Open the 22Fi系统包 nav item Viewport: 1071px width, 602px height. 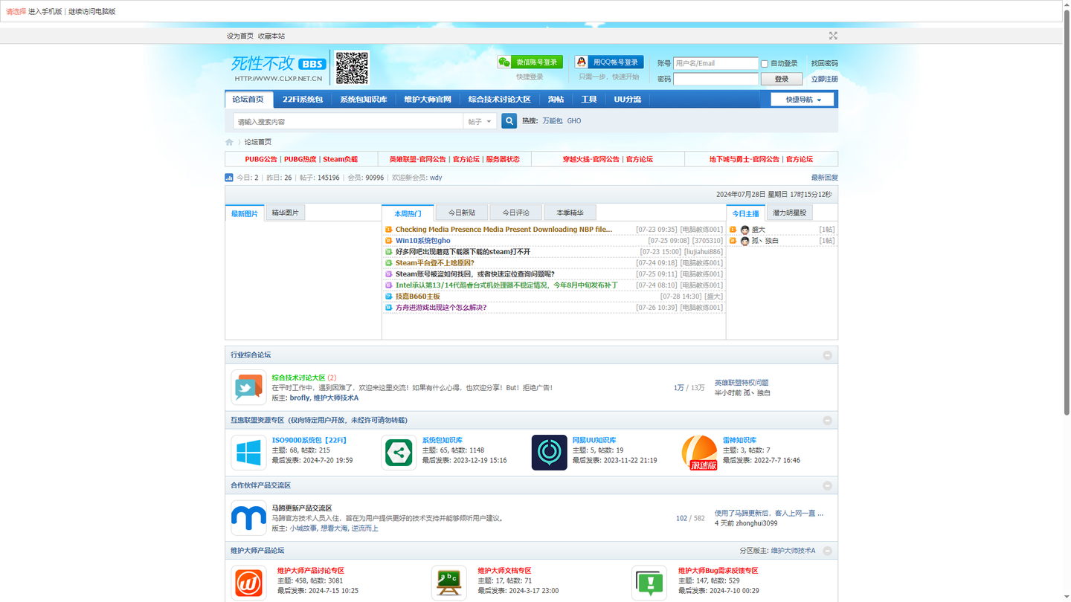pos(303,100)
